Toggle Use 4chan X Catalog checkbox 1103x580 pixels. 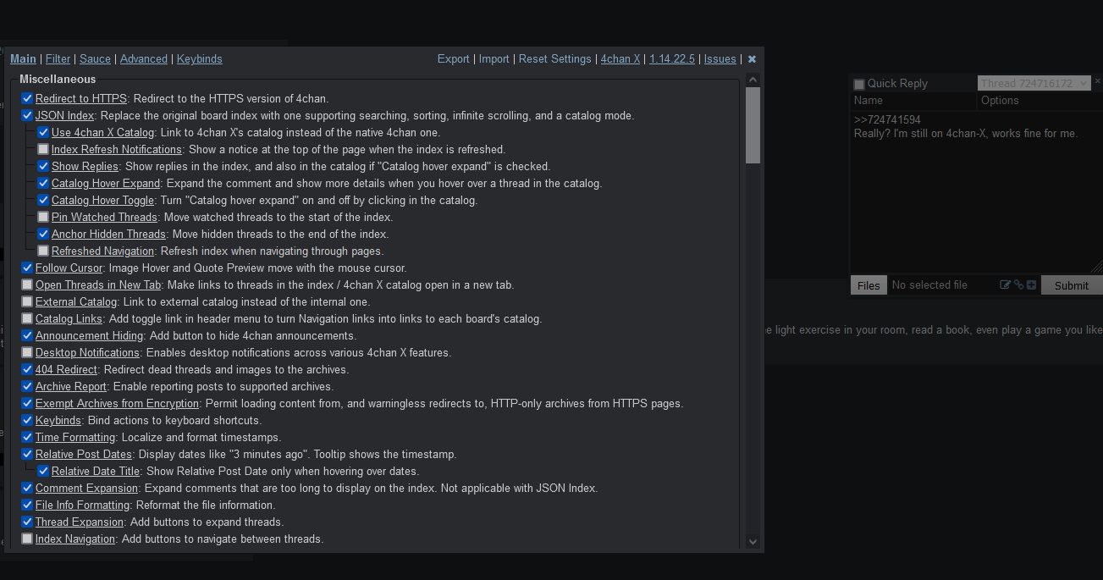click(x=43, y=132)
